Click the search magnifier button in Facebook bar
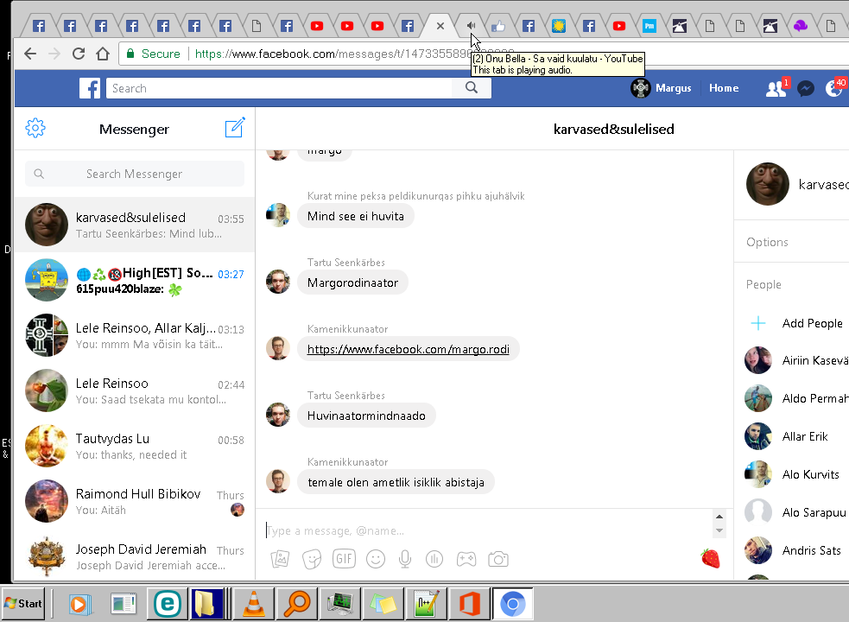 (472, 88)
